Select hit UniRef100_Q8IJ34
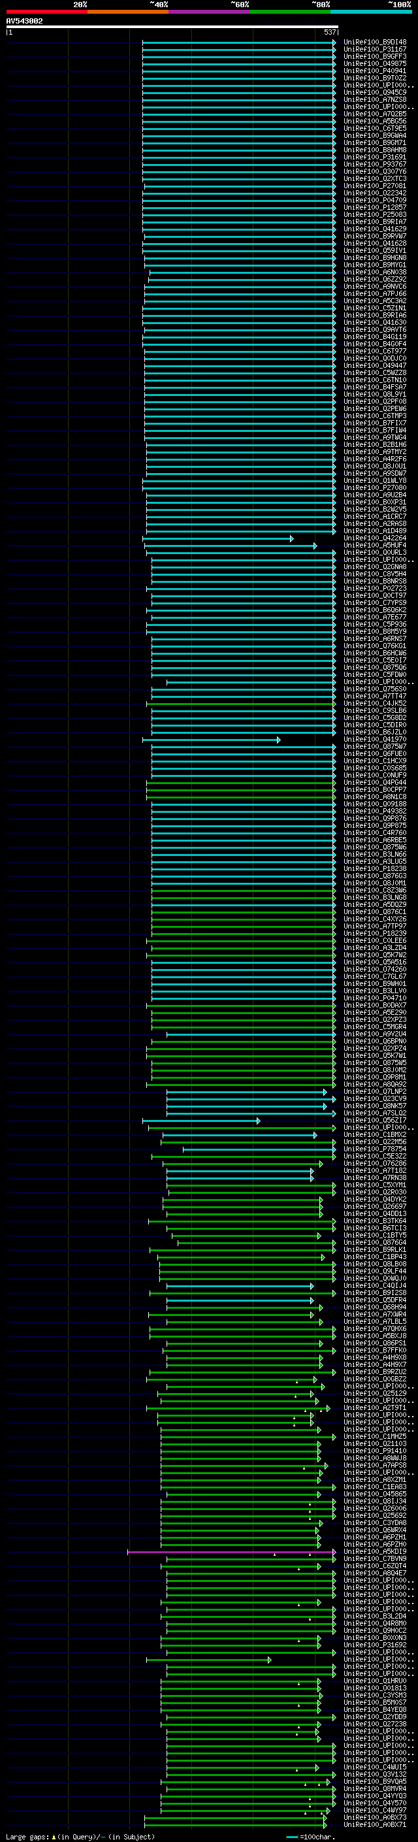 click(x=374, y=1501)
